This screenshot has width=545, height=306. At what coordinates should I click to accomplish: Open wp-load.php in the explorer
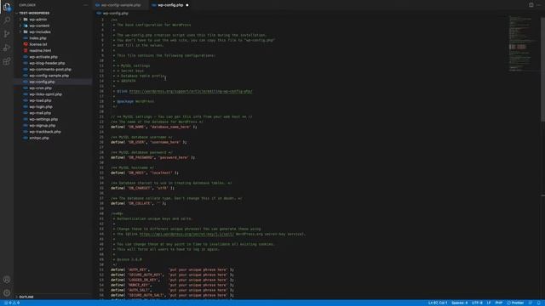pos(40,100)
